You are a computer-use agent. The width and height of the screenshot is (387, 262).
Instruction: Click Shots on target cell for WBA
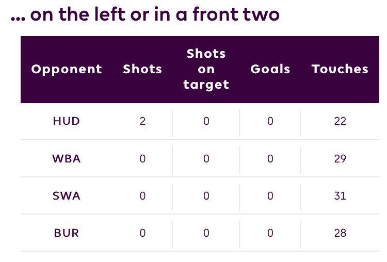pos(206,159)
